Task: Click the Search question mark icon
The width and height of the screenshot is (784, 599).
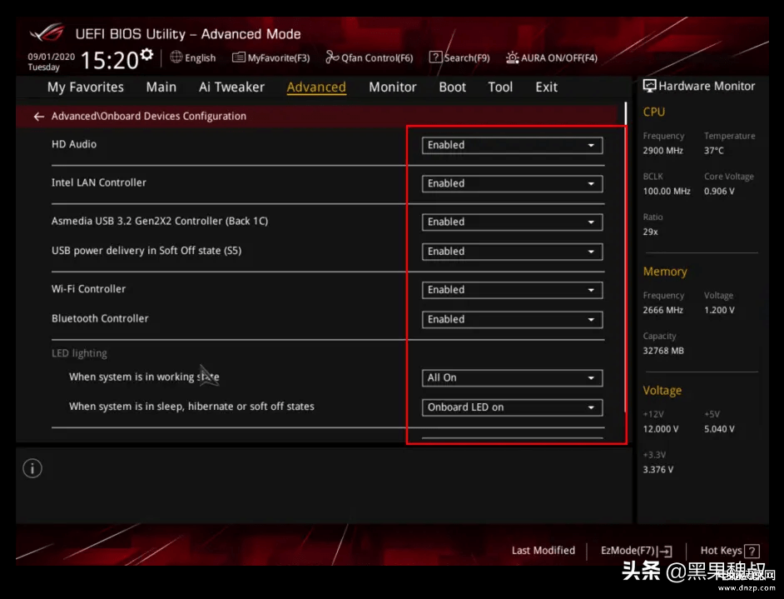Action: 435,57
